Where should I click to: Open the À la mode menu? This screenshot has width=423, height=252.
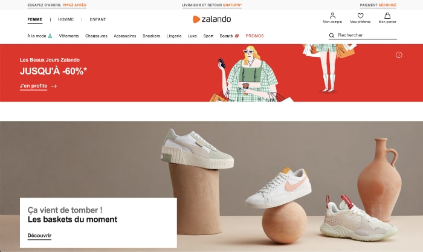[40, 36]
